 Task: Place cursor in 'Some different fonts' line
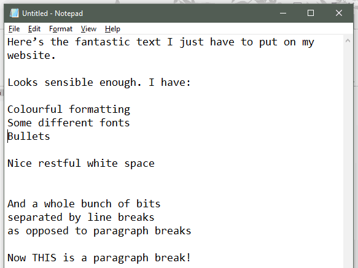click(69, 123)
